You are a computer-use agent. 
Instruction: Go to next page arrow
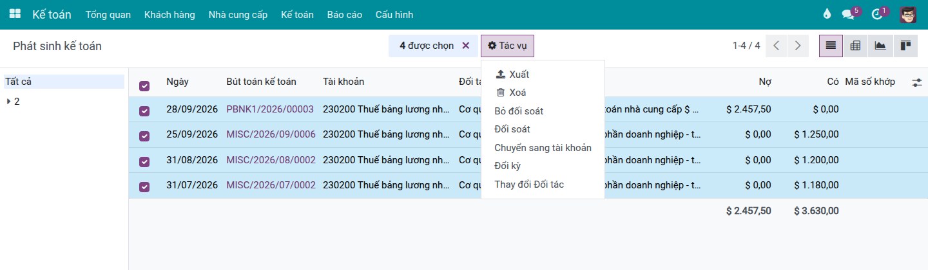point(798,46)
